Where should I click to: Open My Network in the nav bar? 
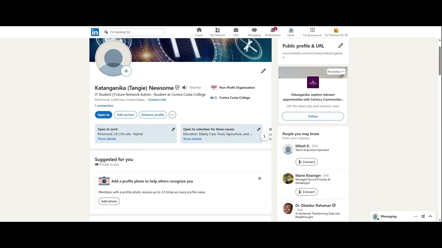click(x=218, y=32)
